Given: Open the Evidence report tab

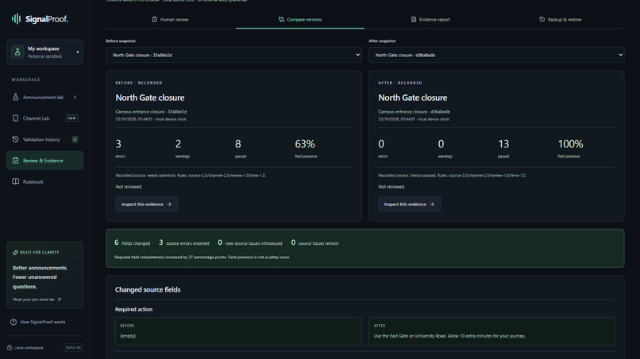Looking at the screenshot, I should pos(430,20).
